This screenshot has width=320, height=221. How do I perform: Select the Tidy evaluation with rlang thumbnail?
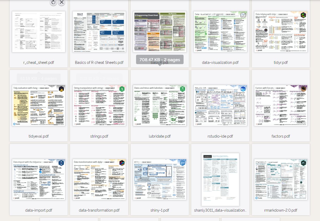[39, 105]
